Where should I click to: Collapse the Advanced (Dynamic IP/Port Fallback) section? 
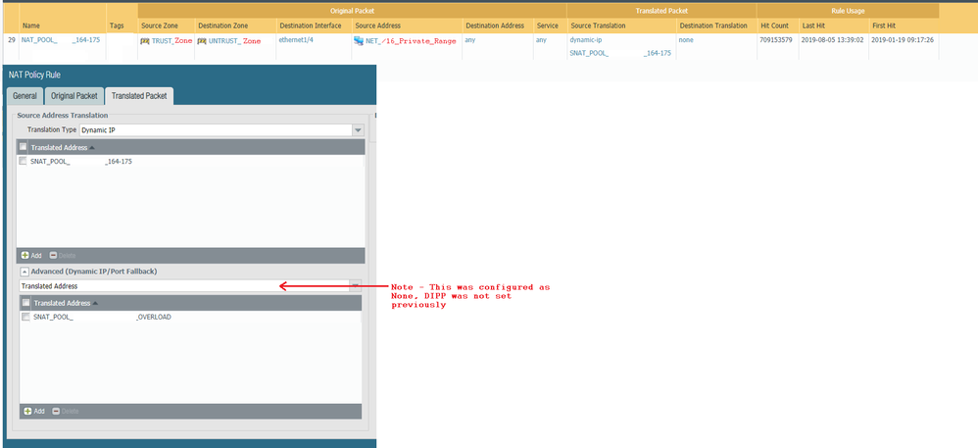[x=24, y=271]
